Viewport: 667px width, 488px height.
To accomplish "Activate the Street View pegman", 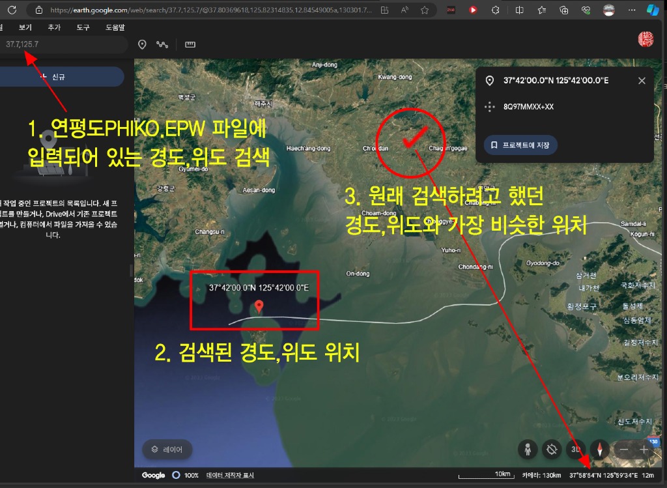I will 528,449.
